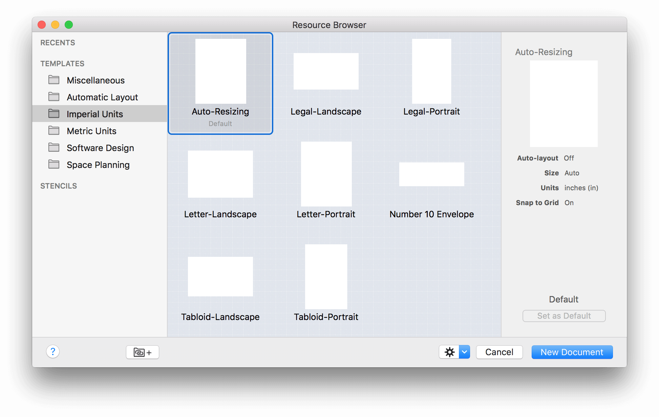659x417 pixels.
Task: Select the Auto-Resizing template
Action: (219, 82)
